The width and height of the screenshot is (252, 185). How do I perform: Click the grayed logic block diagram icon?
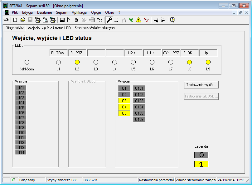tap(85, 20)
